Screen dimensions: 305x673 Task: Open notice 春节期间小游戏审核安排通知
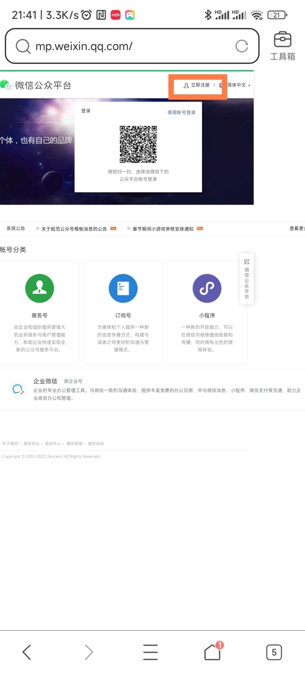point(163,229)
